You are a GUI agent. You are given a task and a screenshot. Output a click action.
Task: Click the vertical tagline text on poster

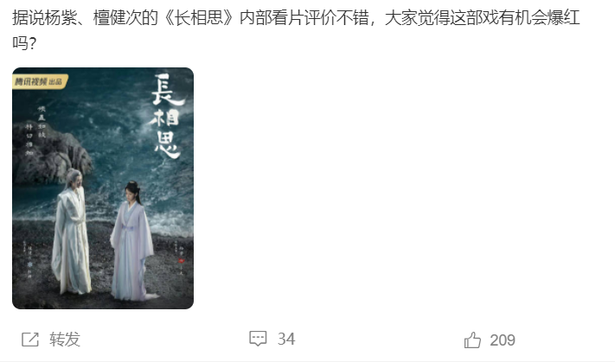pyautogui.click(x=35, y=130)
